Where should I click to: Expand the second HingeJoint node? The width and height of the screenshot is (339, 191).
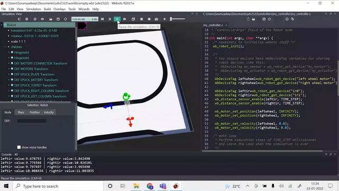click(x=9, y=58)
